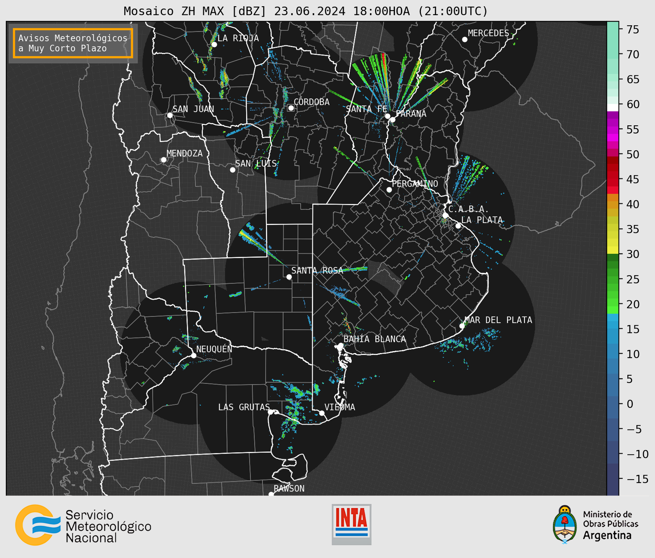The height and width of the screenshot is (558, 655).
Task: Click the orange 40 dBZ scale segment
Action: [613, 204]
